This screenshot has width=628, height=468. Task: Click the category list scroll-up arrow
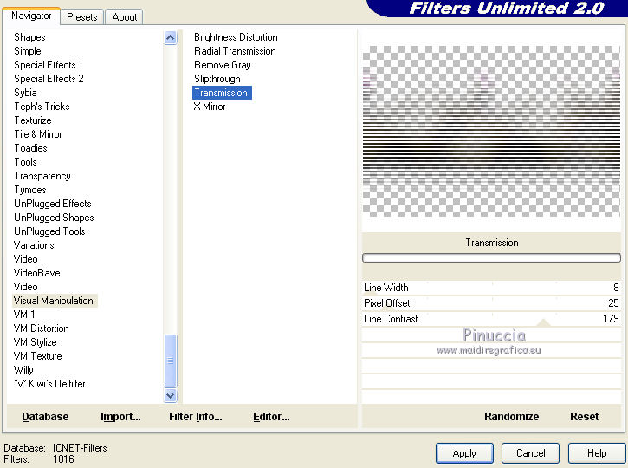tap(171, 38)
